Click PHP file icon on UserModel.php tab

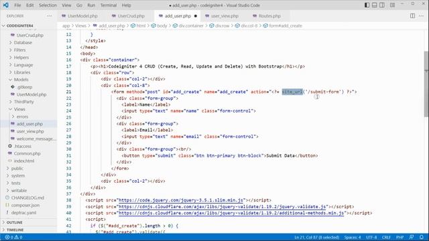64,16
